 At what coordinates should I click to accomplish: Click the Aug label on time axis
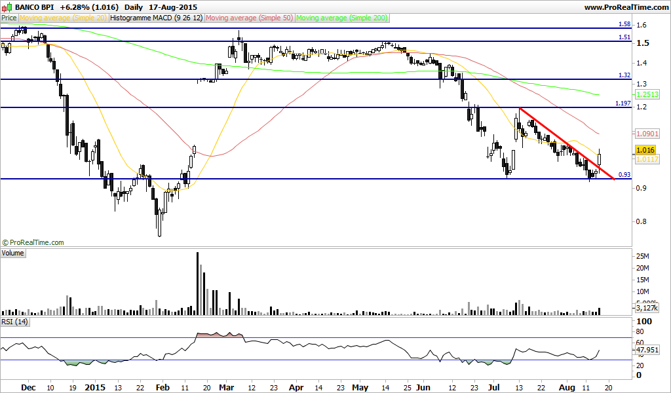(x=567, y=388)
